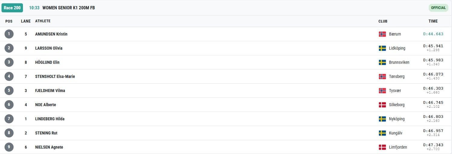Click Norwegian flag beside Tønsberg

point(382,76)
